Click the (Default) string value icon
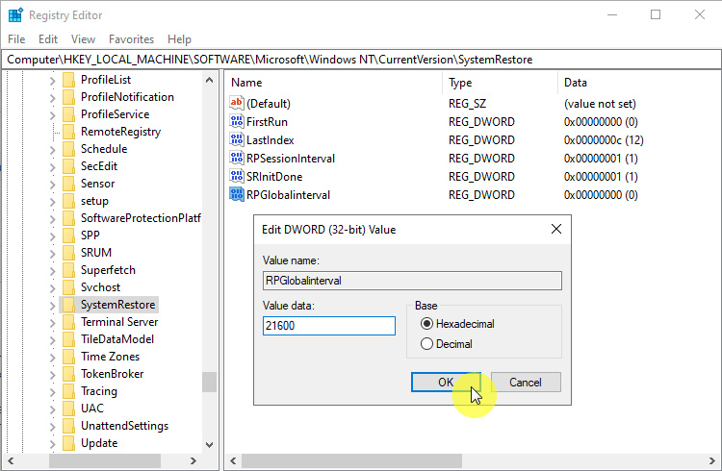 238,104
